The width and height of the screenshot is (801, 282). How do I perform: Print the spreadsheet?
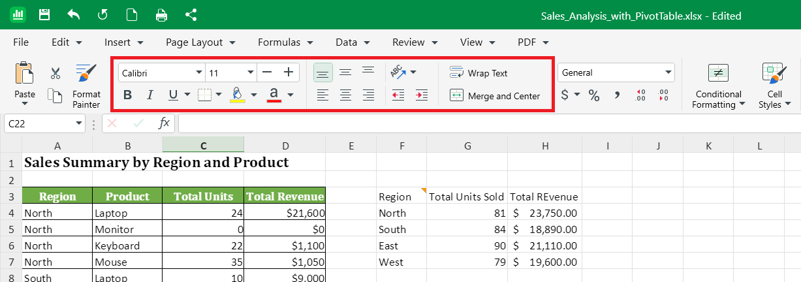(x=161, y=15)
